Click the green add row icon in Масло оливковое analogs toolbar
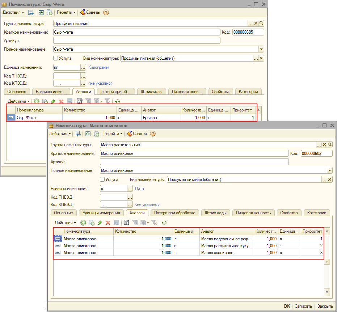The height and width of the screenshot is (312, 337). [x=83, y=223]
